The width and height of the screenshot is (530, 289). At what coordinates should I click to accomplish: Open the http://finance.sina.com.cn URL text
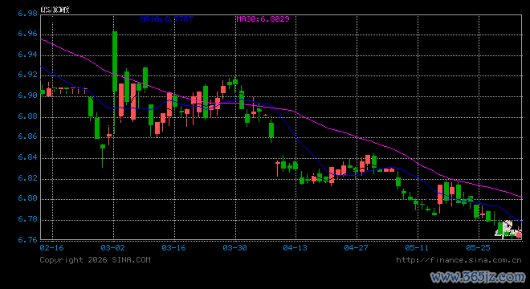459,260
